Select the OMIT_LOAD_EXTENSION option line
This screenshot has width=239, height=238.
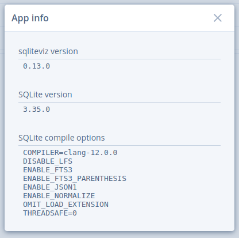point(65,205)
